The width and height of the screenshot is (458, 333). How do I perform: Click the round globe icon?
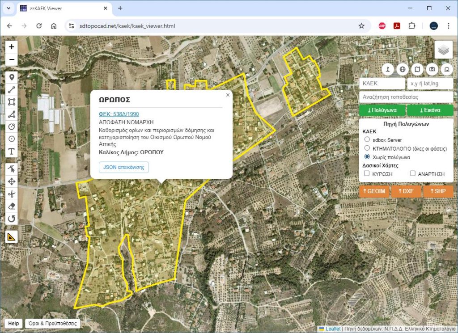(x=403, y=69)
